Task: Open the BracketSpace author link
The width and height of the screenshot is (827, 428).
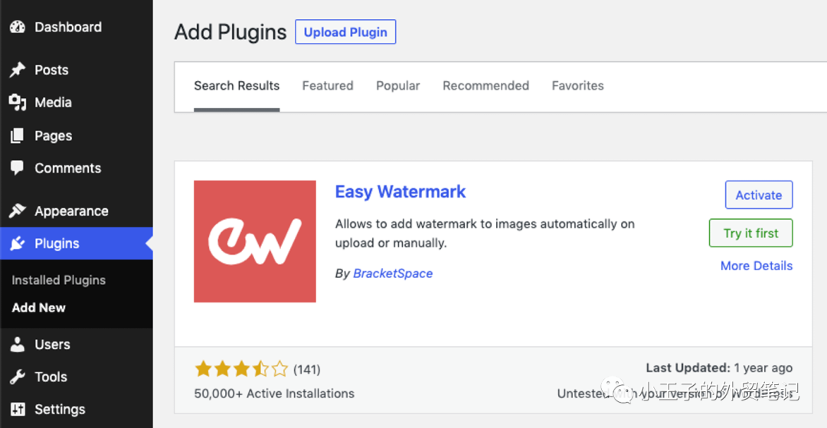Action: (393, 273)
